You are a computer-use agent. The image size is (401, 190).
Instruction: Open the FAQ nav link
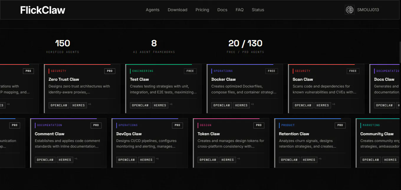(x=239, y=10)
